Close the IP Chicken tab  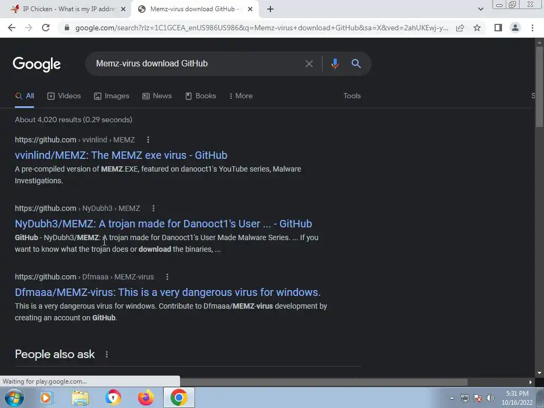[x=123, y=10]
